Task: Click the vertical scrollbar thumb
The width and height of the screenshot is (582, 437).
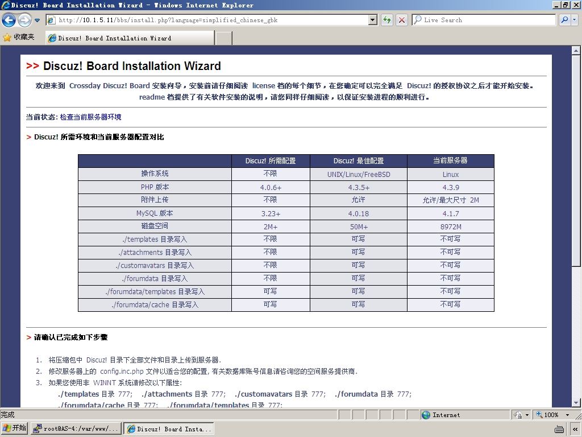Action: (x=576, y=160)
